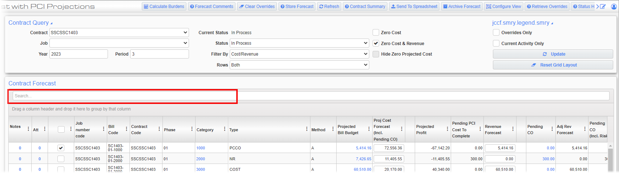Open the Att column menu
619x173 pixels.
point(45,129)
